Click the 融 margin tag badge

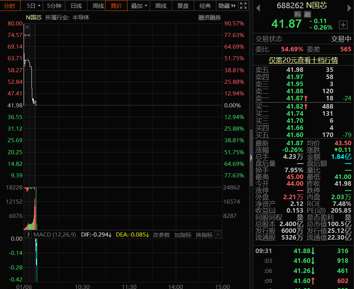coord(307,15)
